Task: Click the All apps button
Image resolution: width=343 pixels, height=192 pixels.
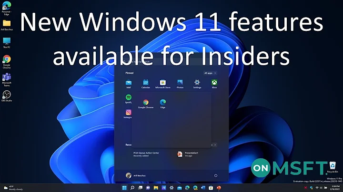Action: pyautogui.click(x=210, y=73)
